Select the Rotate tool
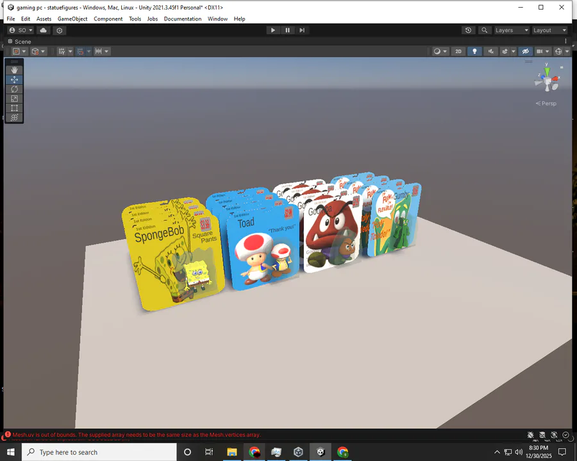The image size is (577, 461). [x=14, y=89]
